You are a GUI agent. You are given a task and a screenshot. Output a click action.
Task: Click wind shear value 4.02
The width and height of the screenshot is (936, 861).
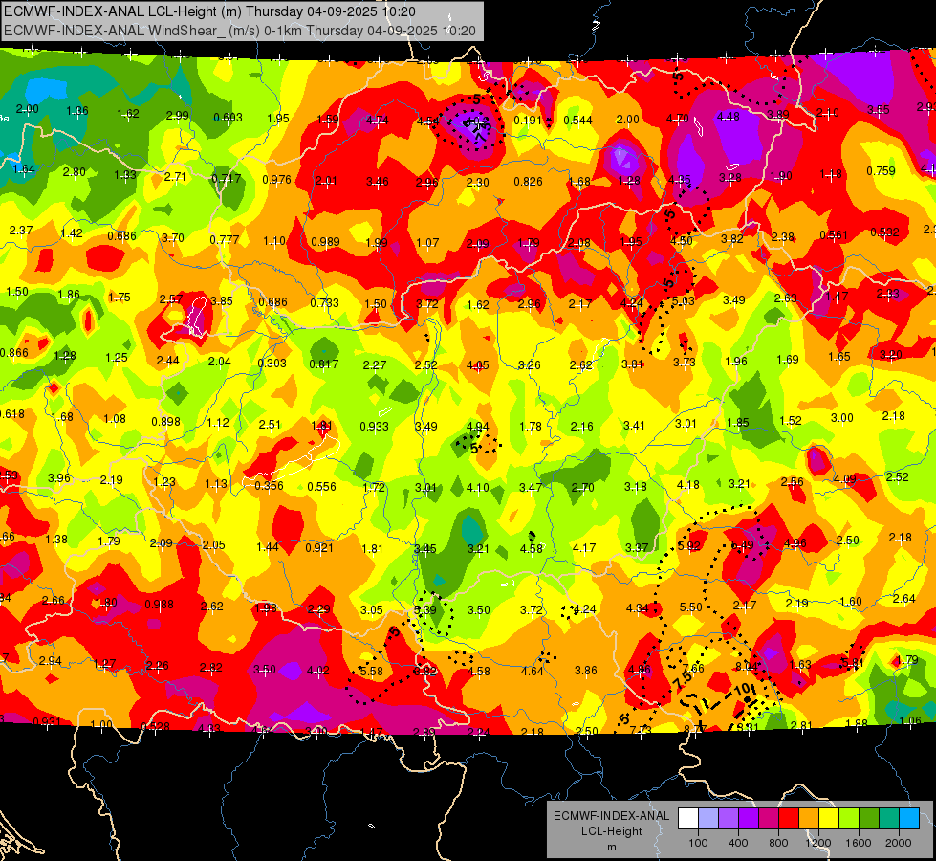tap(317, 671)
